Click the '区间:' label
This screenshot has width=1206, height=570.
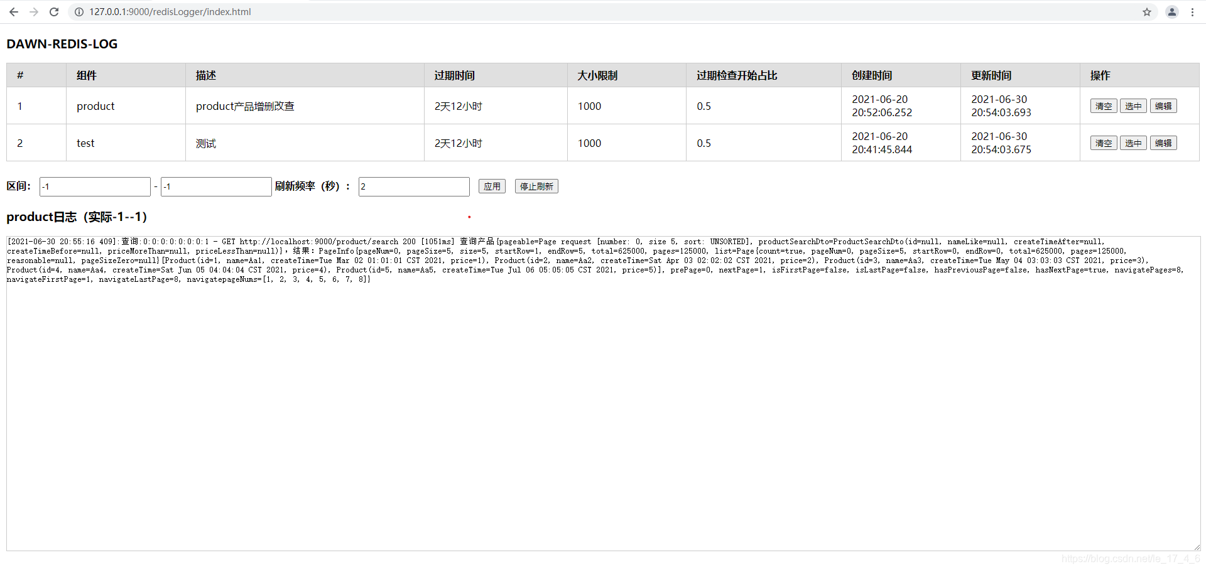pos(19,186)
